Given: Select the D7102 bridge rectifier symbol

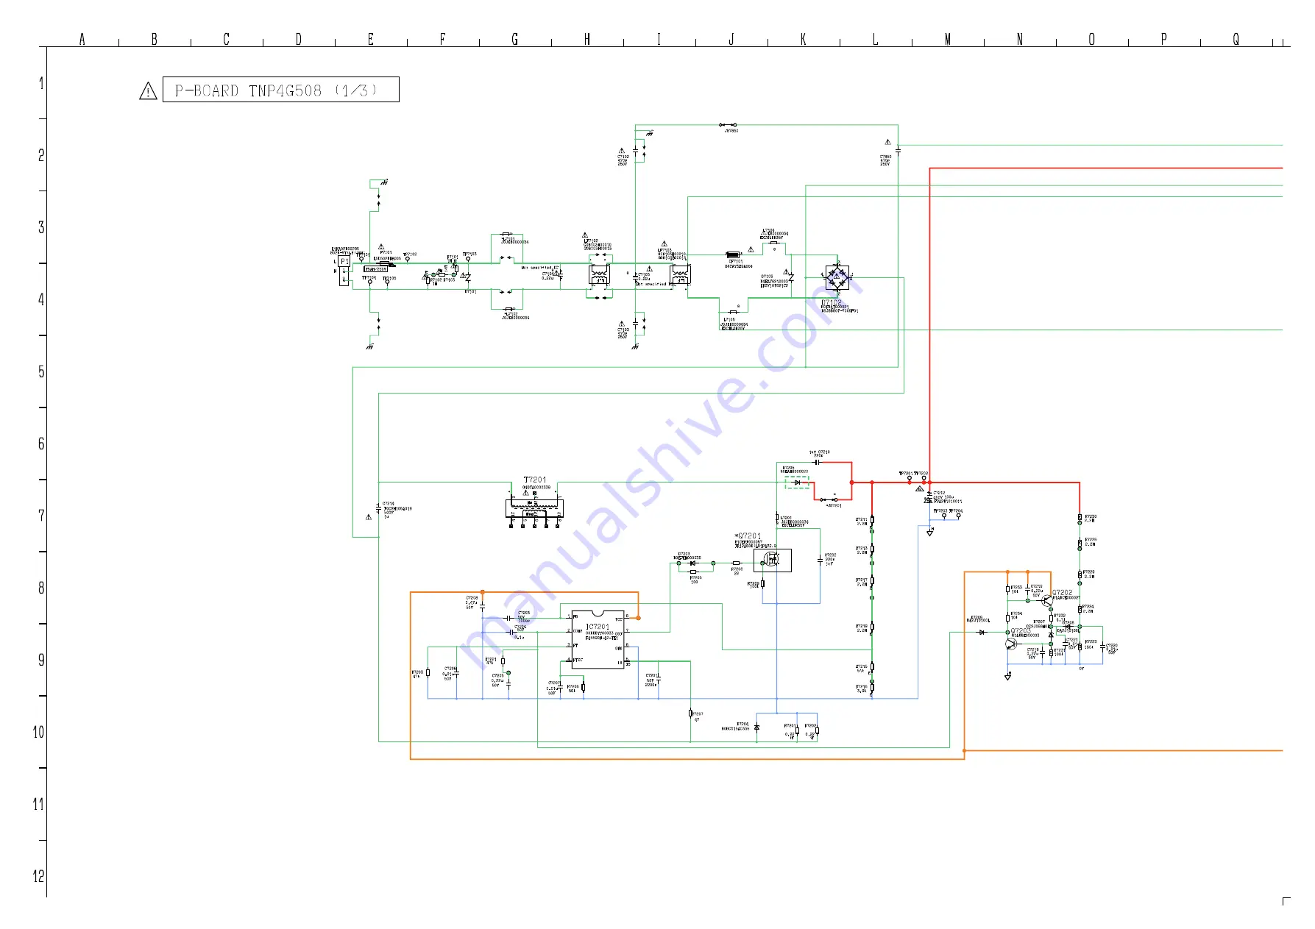Looking at the screenshot, I should coord(837,277).
